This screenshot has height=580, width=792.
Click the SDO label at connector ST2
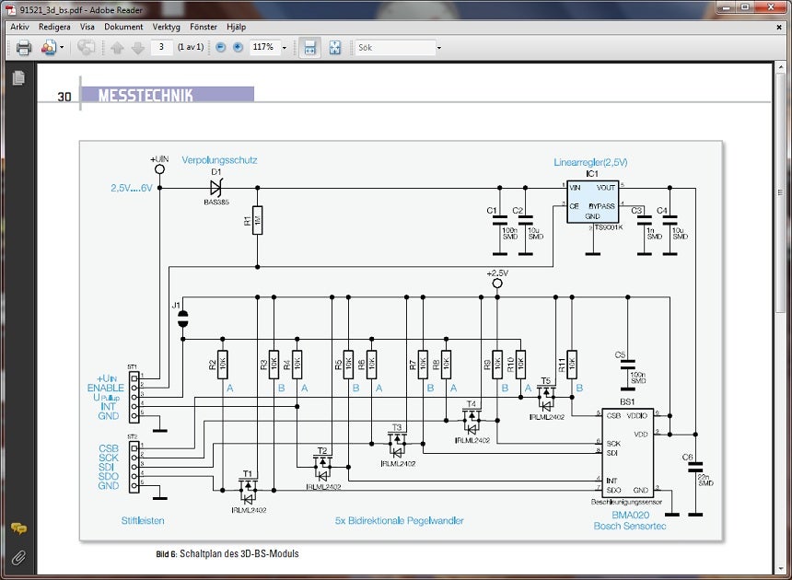108,476
